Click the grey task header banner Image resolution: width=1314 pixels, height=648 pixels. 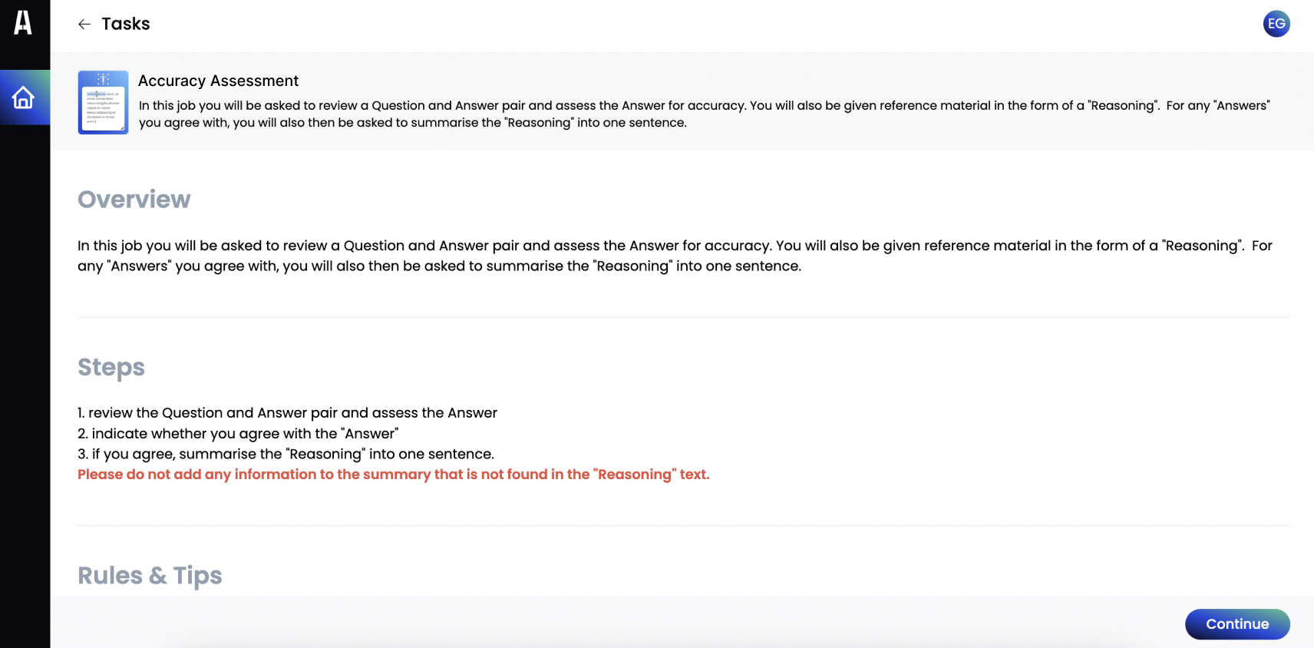[x=682, y=101]
